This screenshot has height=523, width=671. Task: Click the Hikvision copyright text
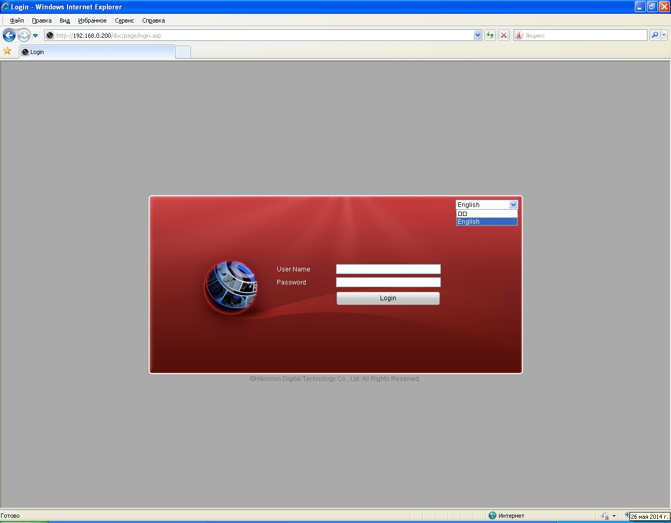pos(335,379)
